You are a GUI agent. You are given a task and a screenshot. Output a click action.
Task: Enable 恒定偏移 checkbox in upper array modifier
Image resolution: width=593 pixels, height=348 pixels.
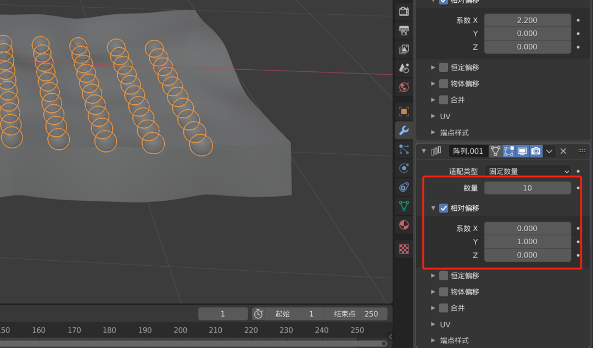pos(444,68)
